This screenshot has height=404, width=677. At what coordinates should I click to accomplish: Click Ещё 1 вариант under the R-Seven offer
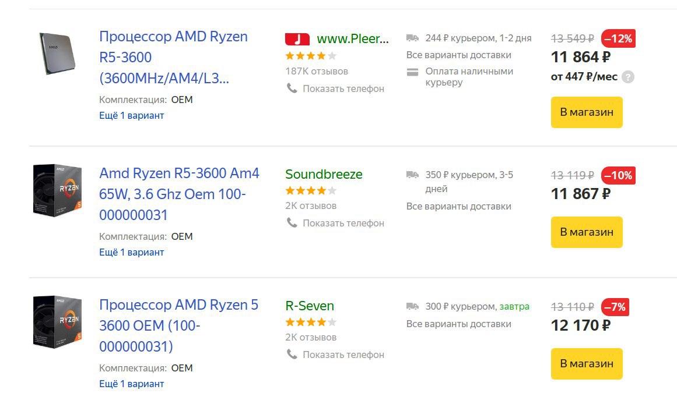[132, 384]
